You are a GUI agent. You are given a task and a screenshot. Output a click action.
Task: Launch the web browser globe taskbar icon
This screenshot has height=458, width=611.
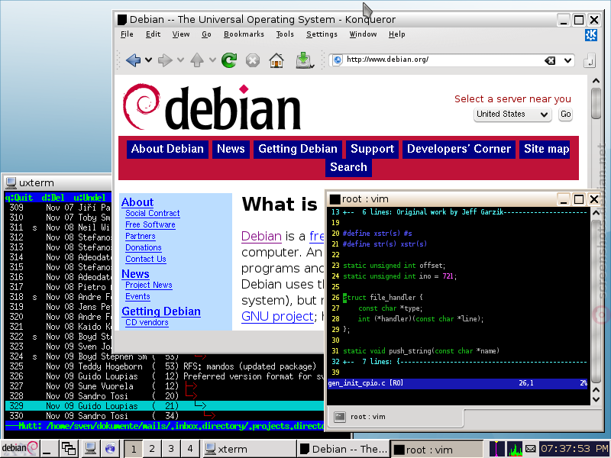(x=110, y=449)
